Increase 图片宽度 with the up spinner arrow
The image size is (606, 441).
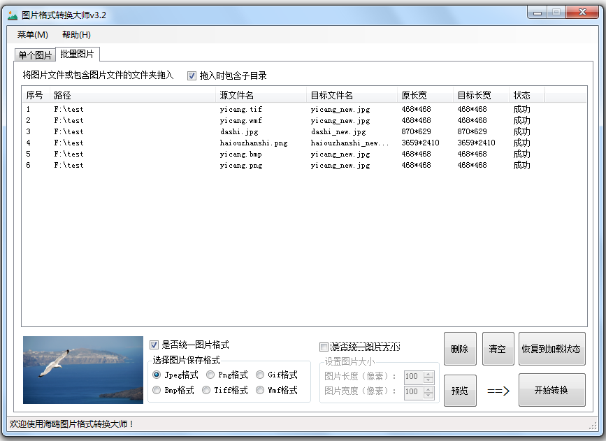click(x=428, y=389)
